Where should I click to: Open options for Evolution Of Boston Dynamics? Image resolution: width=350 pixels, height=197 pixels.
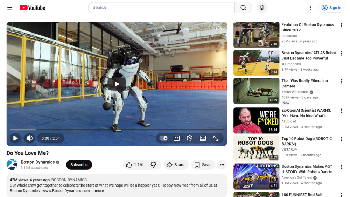tap(341, 25)
